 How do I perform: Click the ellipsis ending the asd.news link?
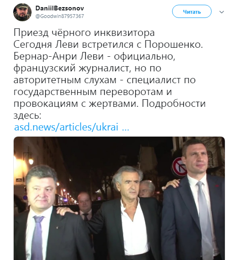(125, 129)
